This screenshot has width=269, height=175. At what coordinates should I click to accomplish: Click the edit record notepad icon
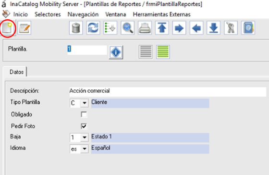[24, 28]
